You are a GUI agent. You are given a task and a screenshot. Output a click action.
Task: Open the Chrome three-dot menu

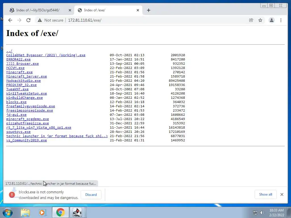pyautogui.click(x=281, y=20)
